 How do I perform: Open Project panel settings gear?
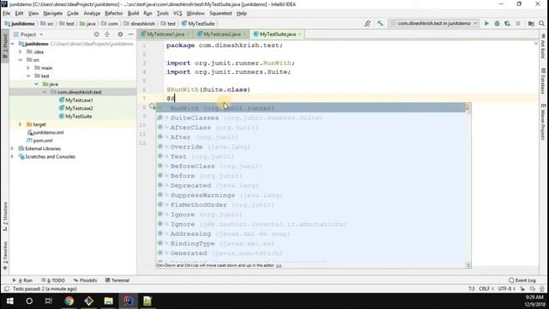pyautogui.click(x=120, y=34)
